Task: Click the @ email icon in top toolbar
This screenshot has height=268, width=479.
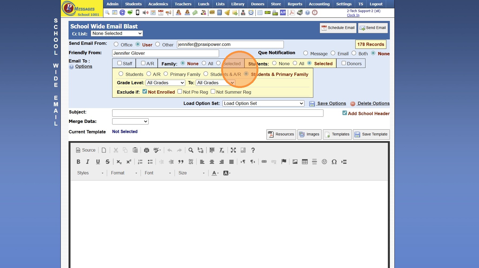Action: click(122, 12)
